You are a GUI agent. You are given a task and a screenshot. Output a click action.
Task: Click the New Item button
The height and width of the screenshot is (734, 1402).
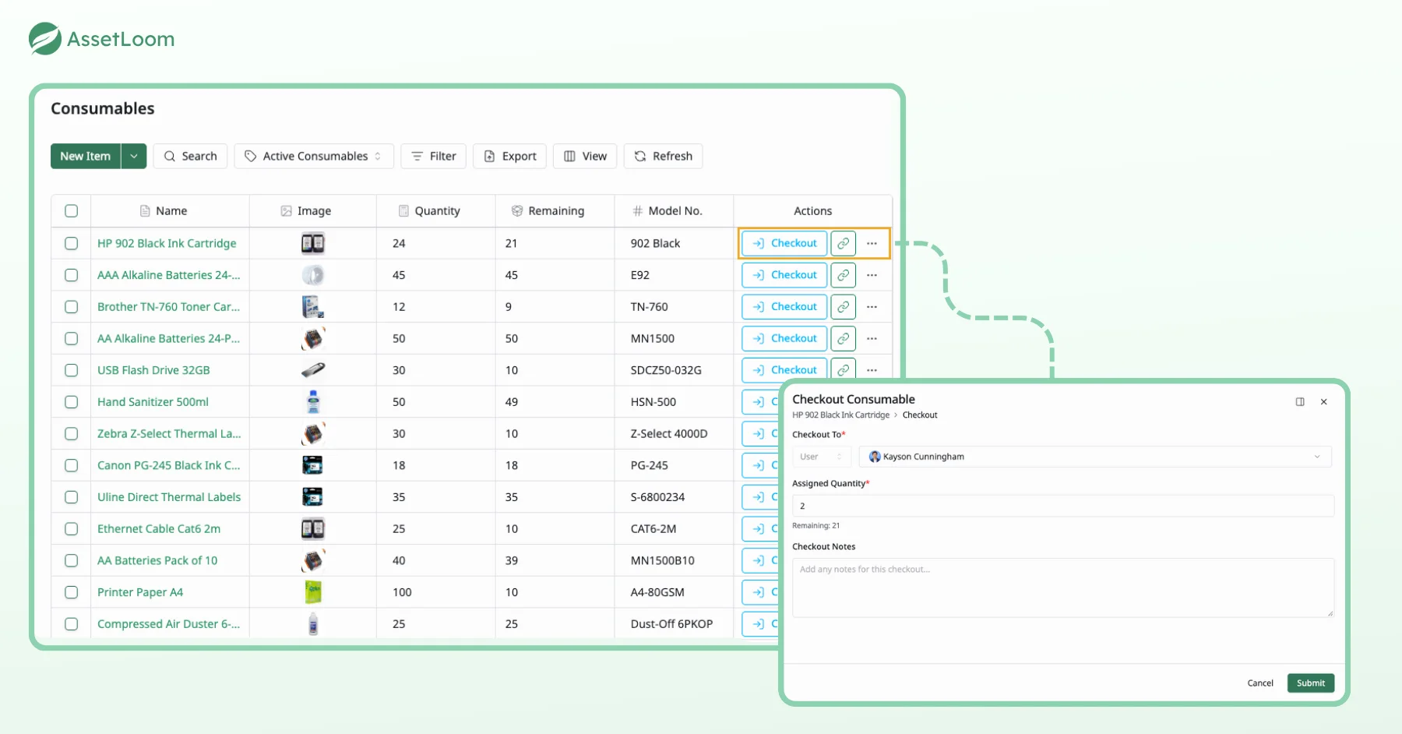[x=86, y=156]
